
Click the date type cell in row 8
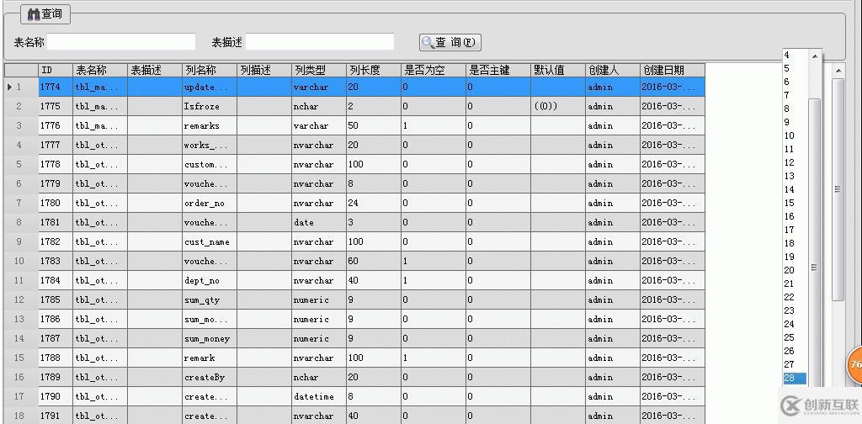(x=319, y=222)
